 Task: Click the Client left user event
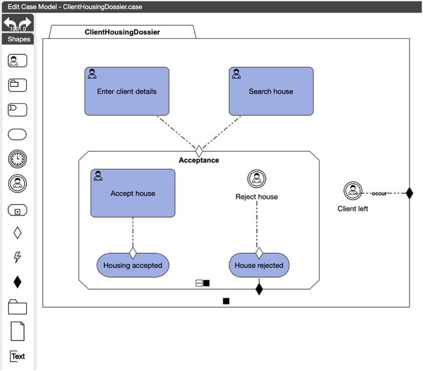[x=353, y=190]
